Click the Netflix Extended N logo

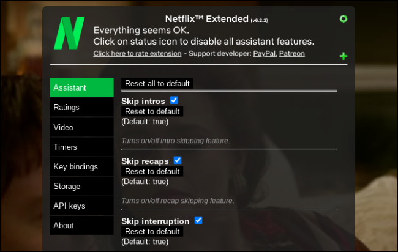pos(69,33)
